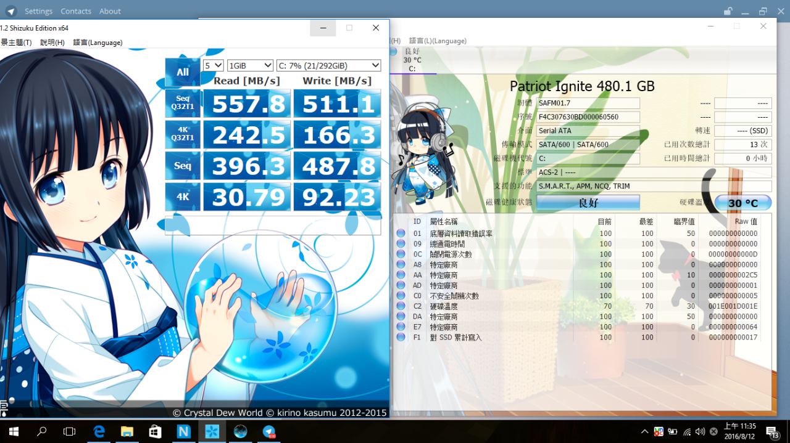Image resolution: width=790 pixels, height=443 pixels.
Task: Click the status orb for attribute F1
Action: coord(401,337)
